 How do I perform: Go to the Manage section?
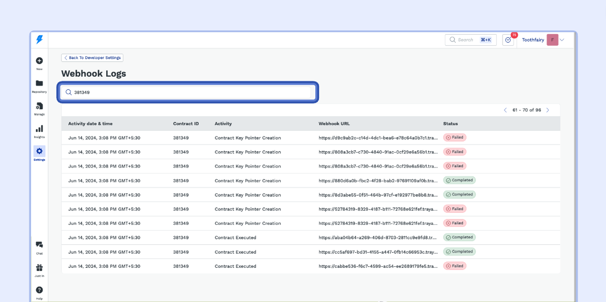[39, 107]
